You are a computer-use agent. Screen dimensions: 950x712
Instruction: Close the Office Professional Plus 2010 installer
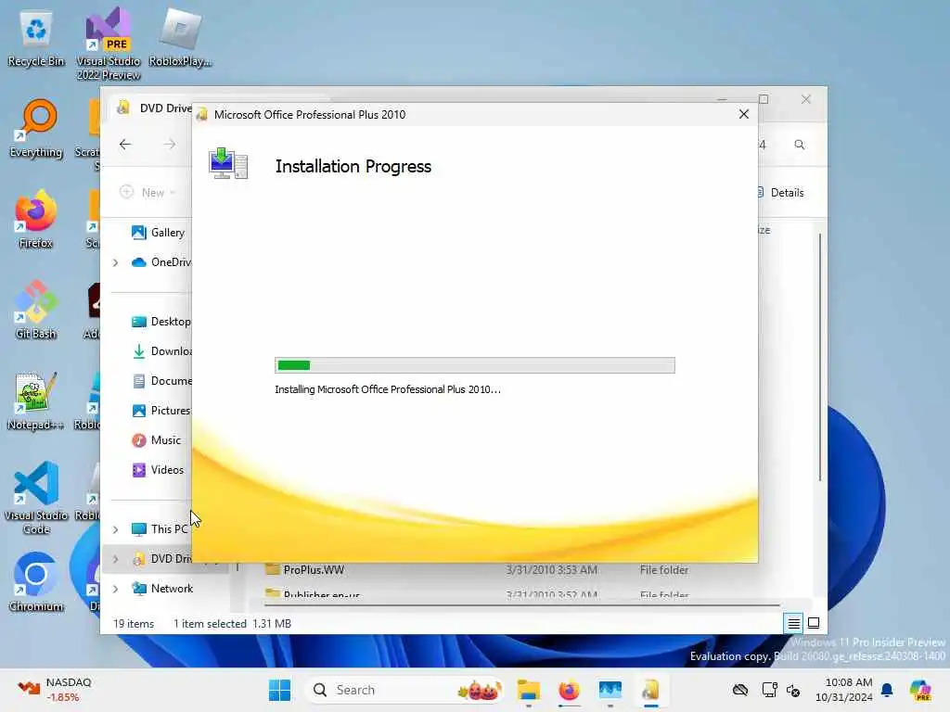(743, 114)
